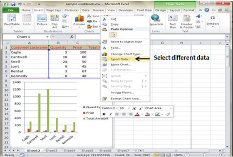Expand the Bring to Front submenu arrow
Image resolution: width=233 pixels, height=157 pixels.
point(146,81)
